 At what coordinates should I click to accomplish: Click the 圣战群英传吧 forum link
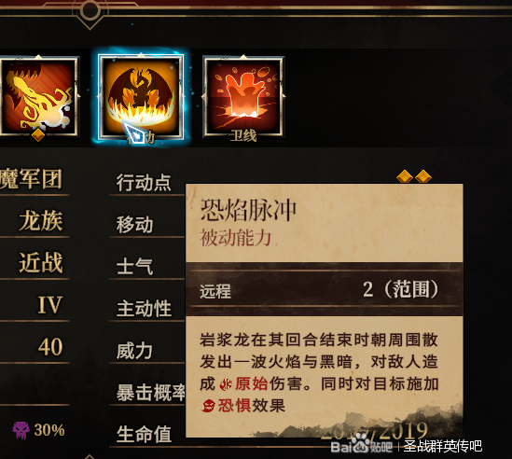443,446
